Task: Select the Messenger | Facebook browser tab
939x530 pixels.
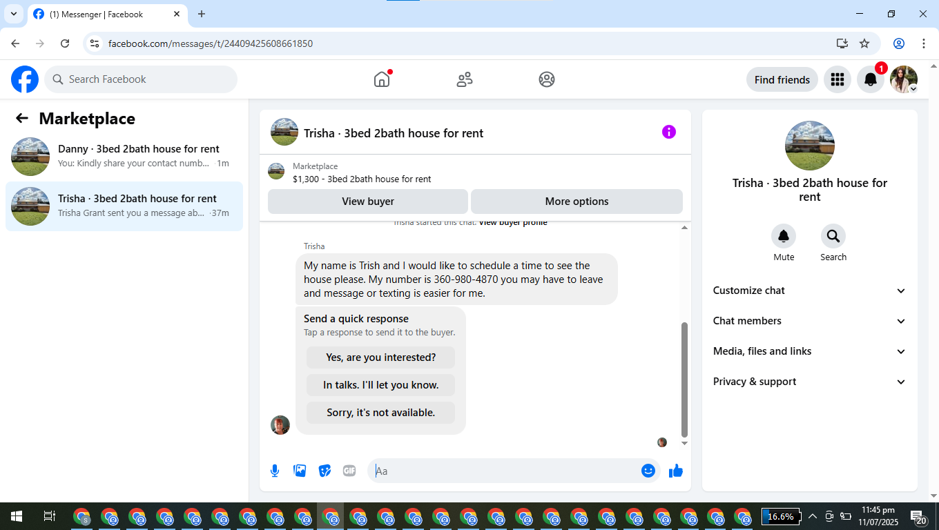Action: coord(107,14)
